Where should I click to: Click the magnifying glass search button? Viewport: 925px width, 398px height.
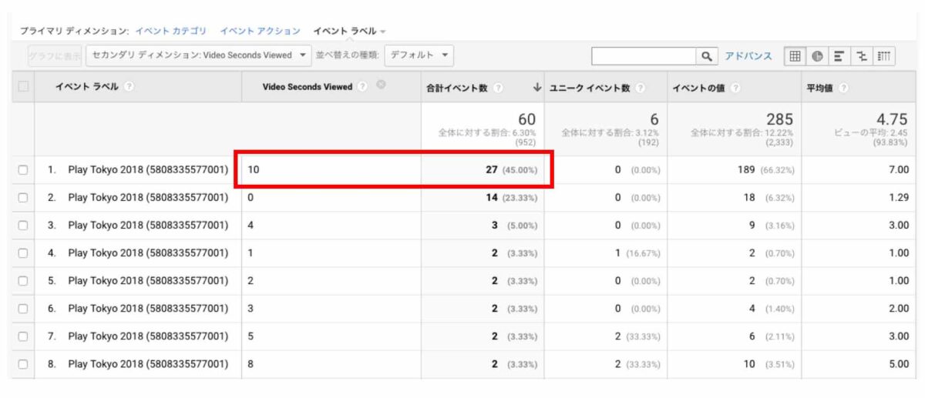[706, 56]
